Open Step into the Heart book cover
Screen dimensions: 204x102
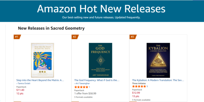[x=42, y=60]
